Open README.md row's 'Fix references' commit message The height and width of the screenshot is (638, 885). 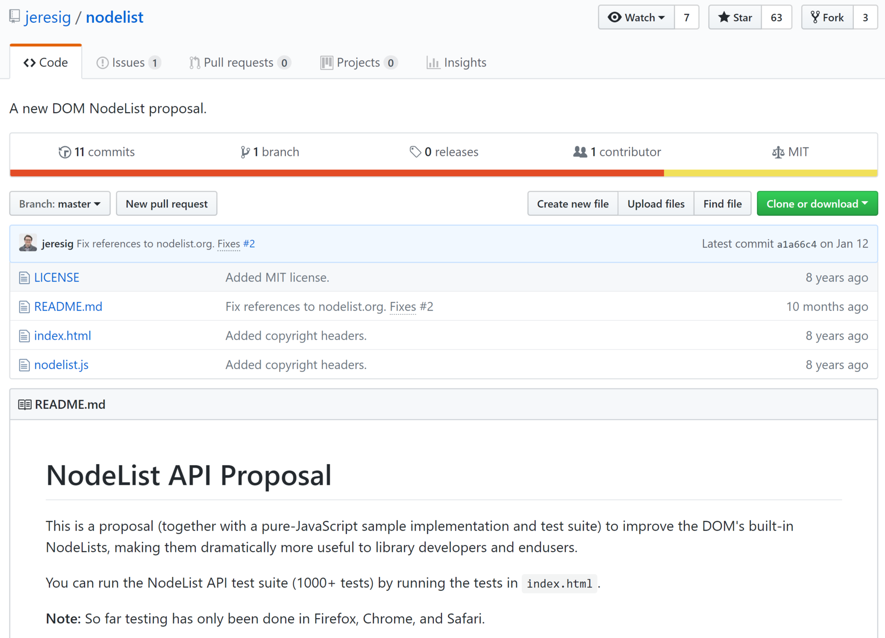pyautogui.click(x=306, y=307)
